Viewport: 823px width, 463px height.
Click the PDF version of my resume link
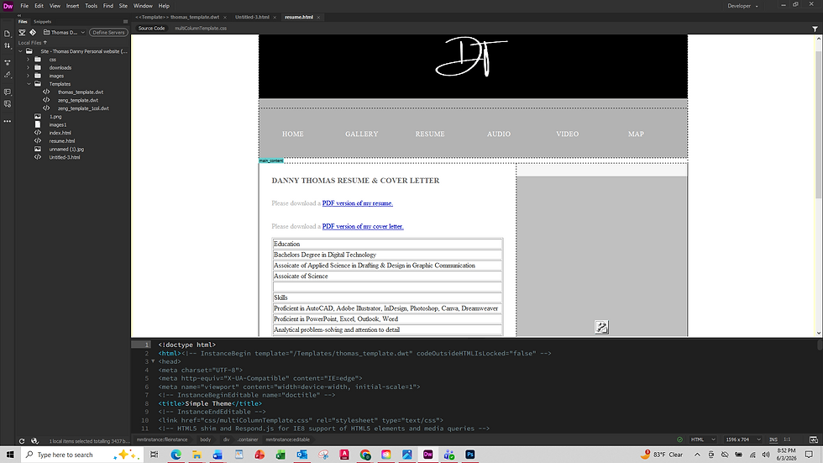tap(358, 203)
